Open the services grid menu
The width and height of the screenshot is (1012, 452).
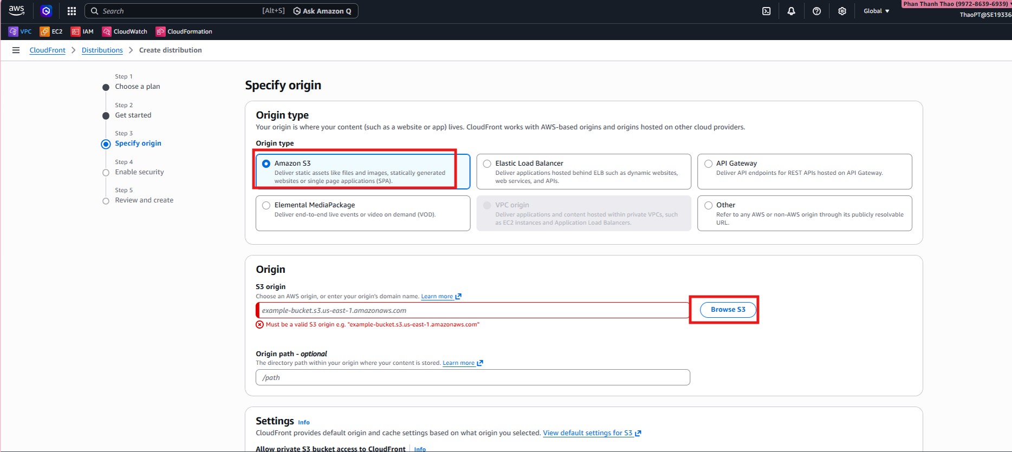(72, 11)
